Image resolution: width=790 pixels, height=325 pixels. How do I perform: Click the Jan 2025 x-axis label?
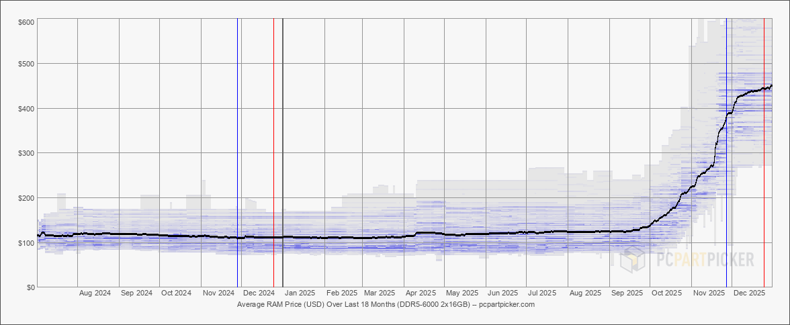(x=298, y=293)
